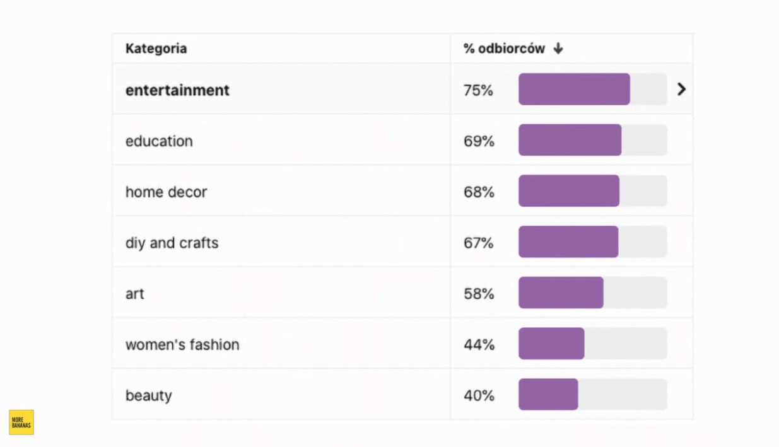The height and width of the screenshot is (447, 779).
Task: Open the women's fashion category
Action: (182, 345)
